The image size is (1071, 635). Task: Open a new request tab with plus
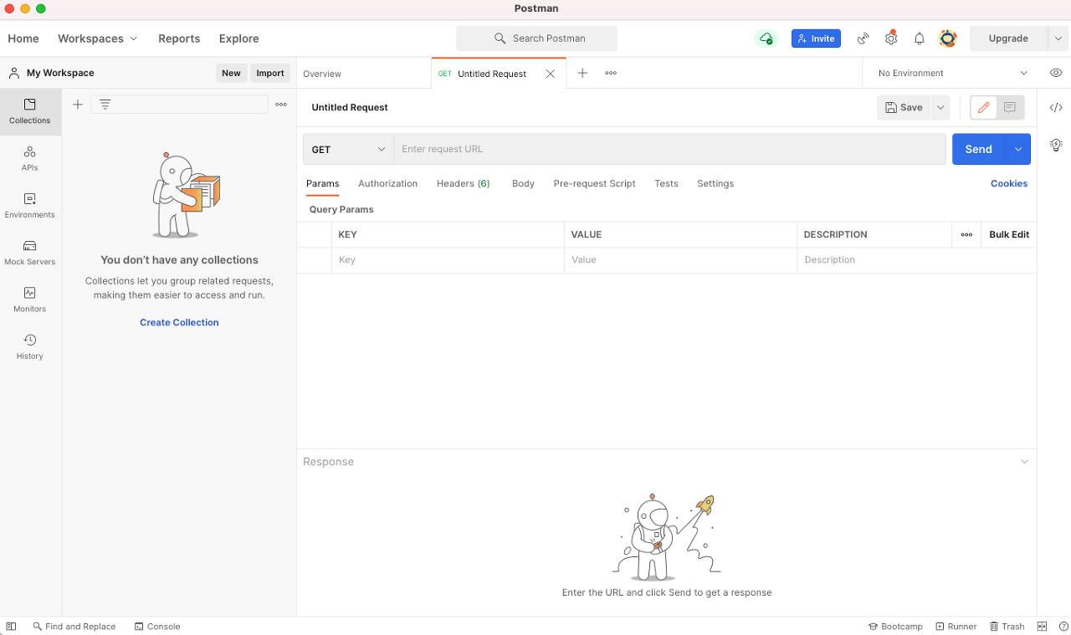(x=582, y=73)
